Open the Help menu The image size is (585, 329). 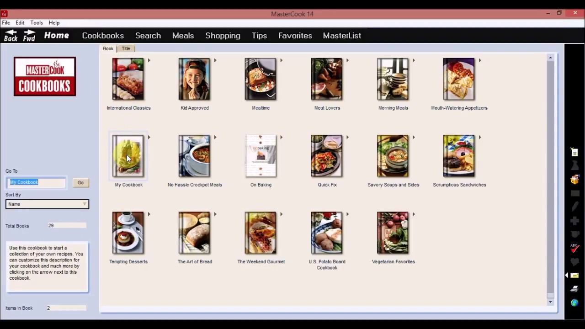(x=54, y=22)
